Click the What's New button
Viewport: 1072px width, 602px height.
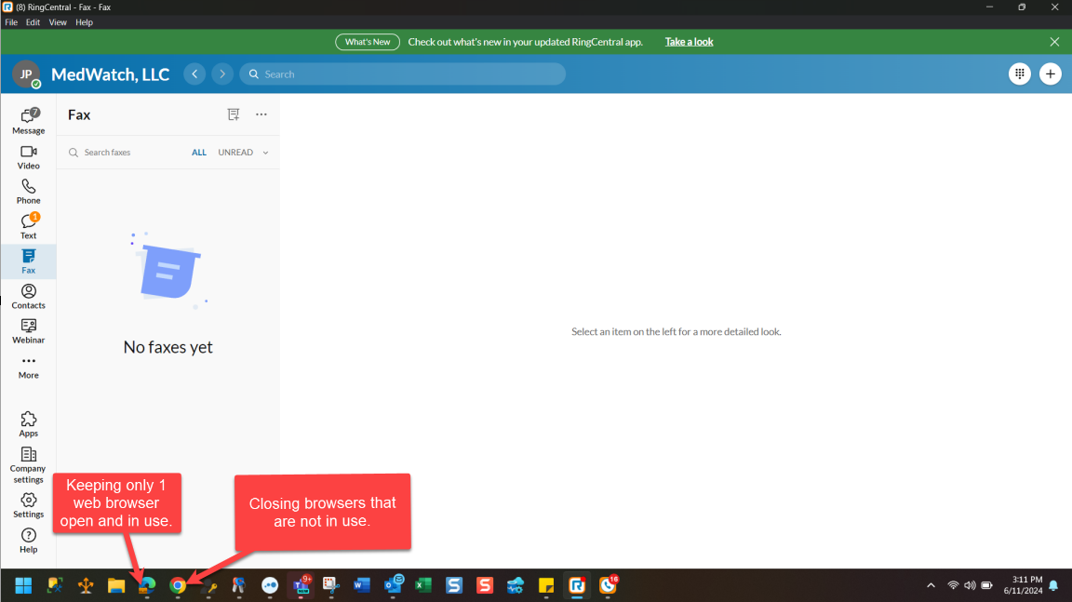click(x=368, y=42)
